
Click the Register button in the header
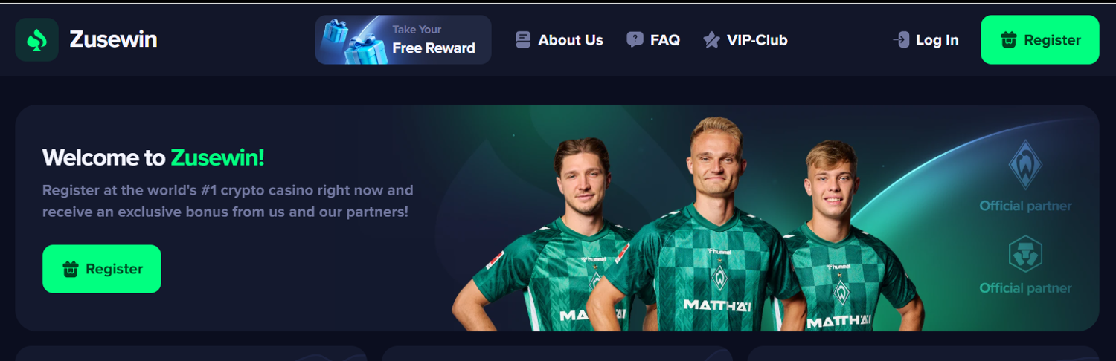click(1039, 39)
